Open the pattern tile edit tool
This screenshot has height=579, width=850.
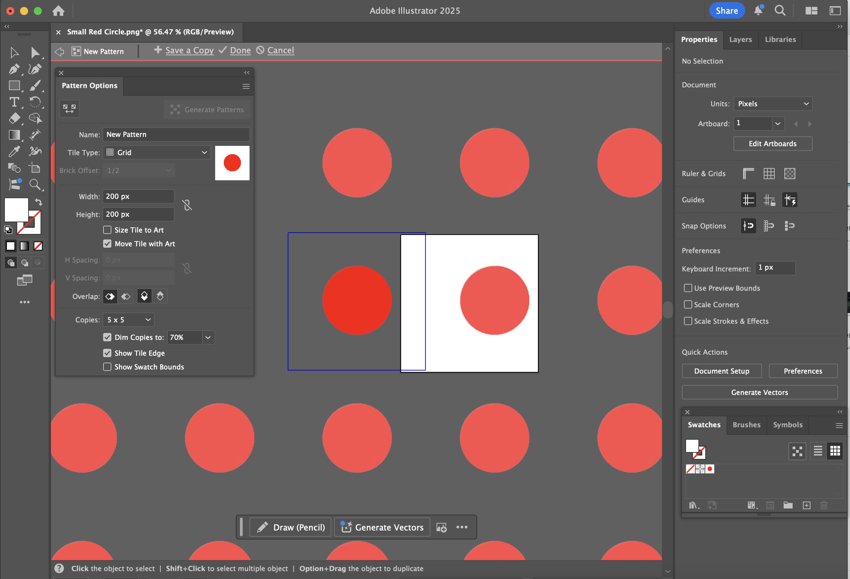click(x=69, y=108)
